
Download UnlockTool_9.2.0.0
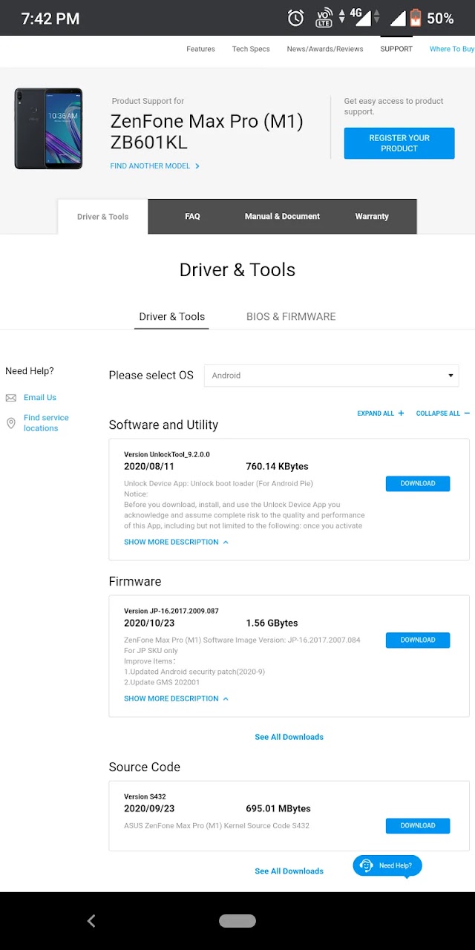(418, 483)
